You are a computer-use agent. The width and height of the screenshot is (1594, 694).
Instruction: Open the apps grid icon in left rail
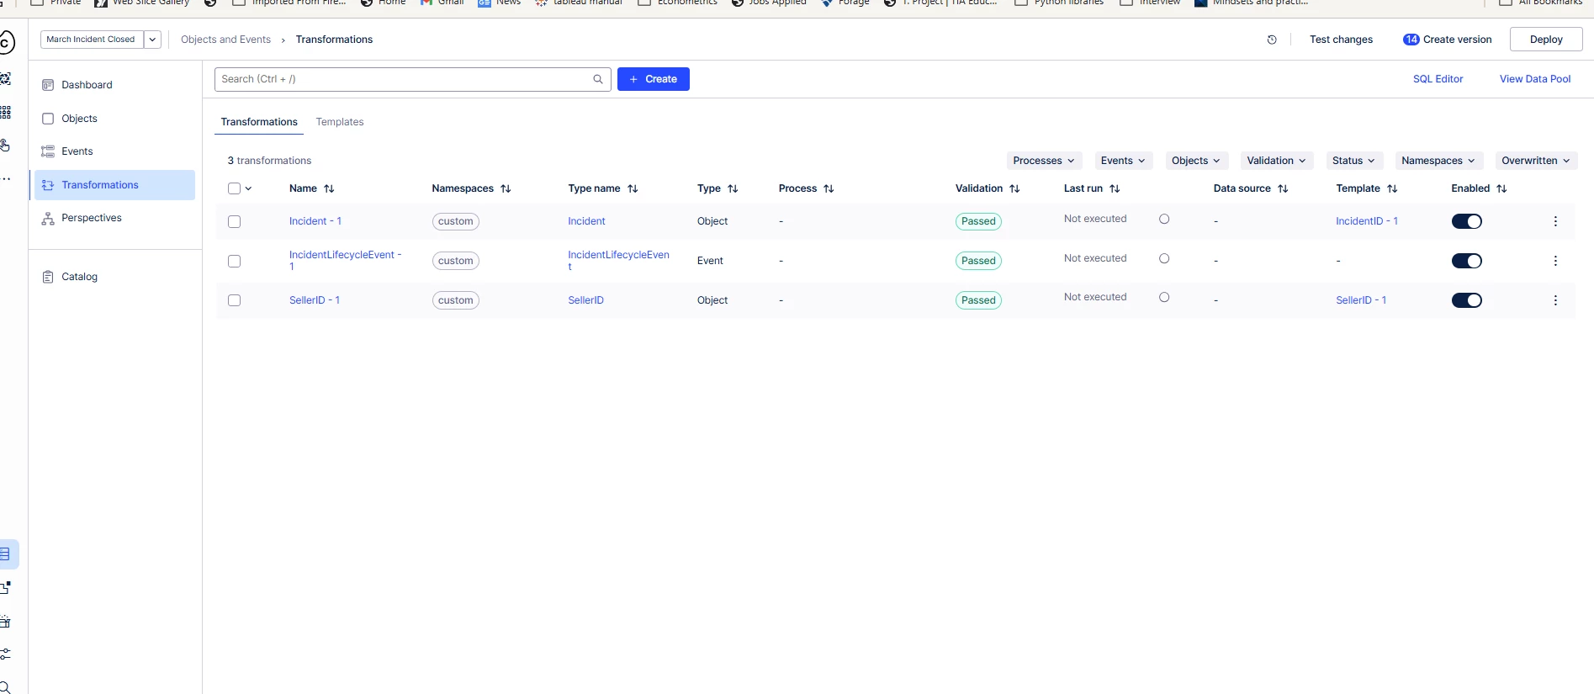pos(5,112)
